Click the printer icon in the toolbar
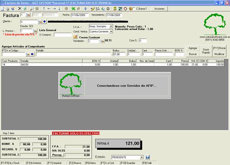230x165 pixels. pyautogui.click(x=7, y=9)
